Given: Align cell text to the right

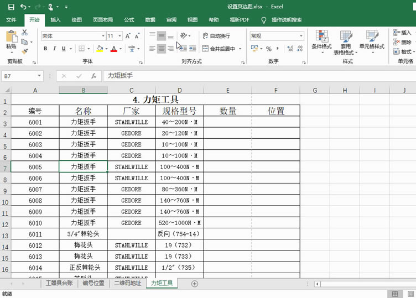Looking at the screenshot, I should tap(170, 49).
